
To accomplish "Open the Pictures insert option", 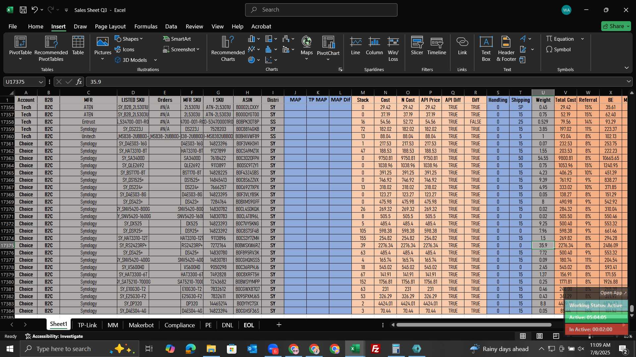I will pos(103,49).
